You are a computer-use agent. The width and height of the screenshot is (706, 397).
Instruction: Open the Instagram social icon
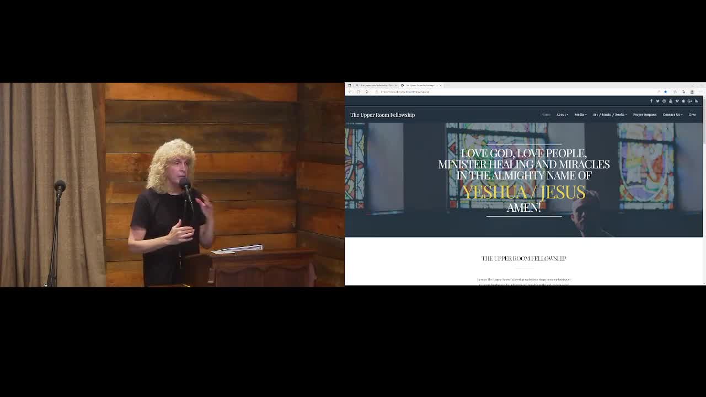pos(664,101)
